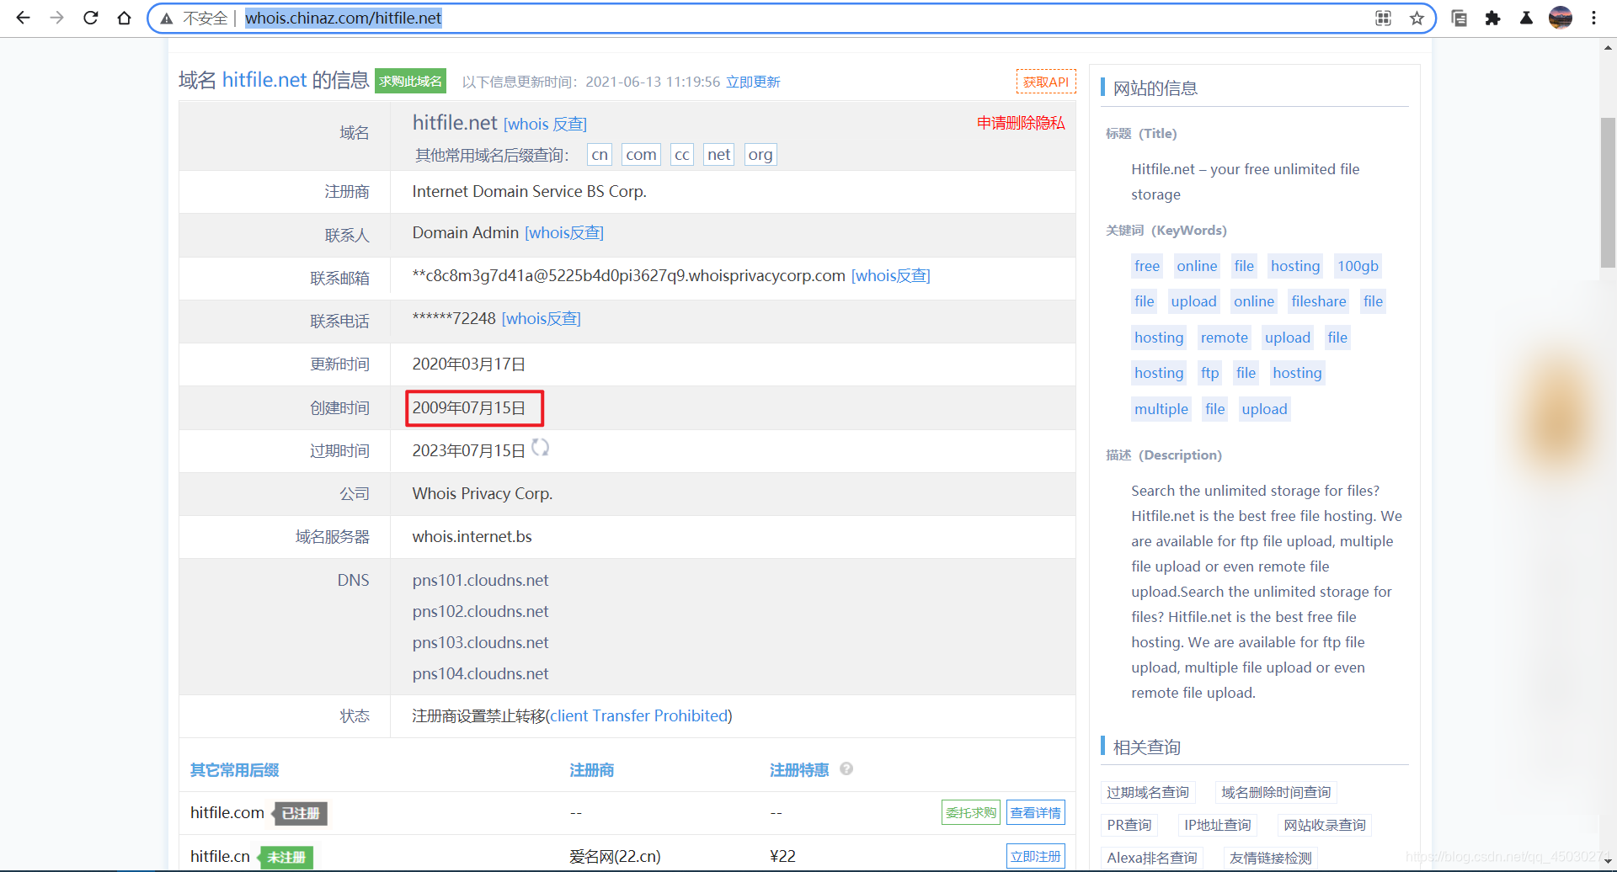This screenshot has width=1617, height=872.
Task: Click whois反查 next to the phone number
Action: 542,318
